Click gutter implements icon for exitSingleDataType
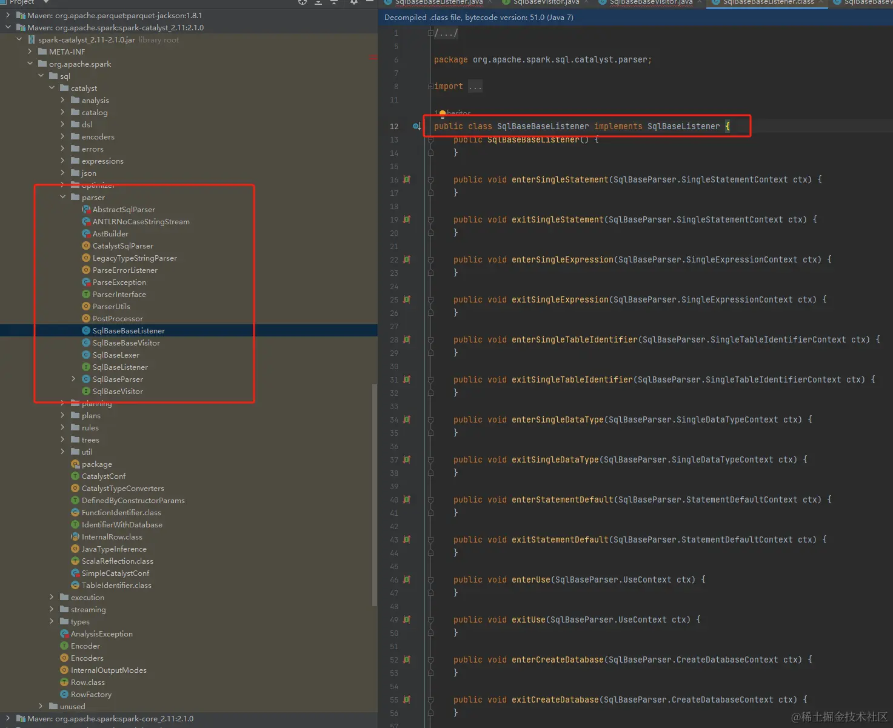Viewport: 893px width, 728px height. (407, 459)
